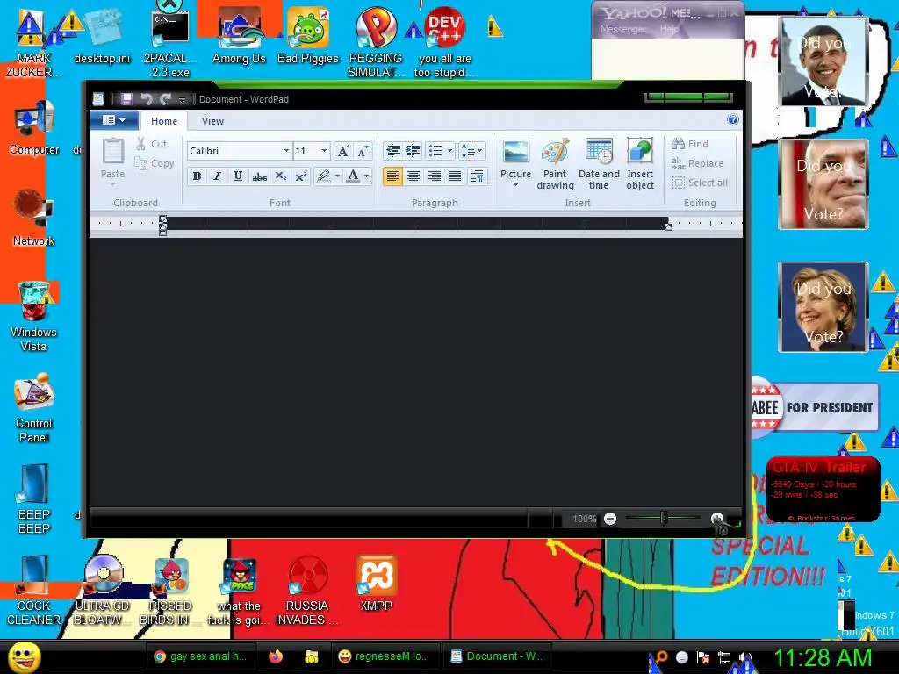This screenshot has height=674, width=899.
Task: Toggle Underline formatting
Action: (238, 176)
